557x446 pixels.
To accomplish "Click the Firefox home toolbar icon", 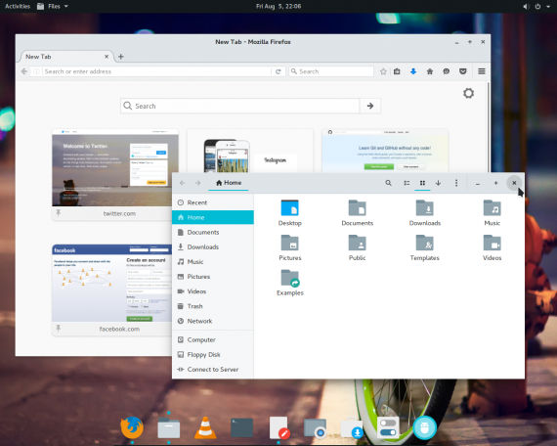I will pyautogui.click(x=430, y=71).
